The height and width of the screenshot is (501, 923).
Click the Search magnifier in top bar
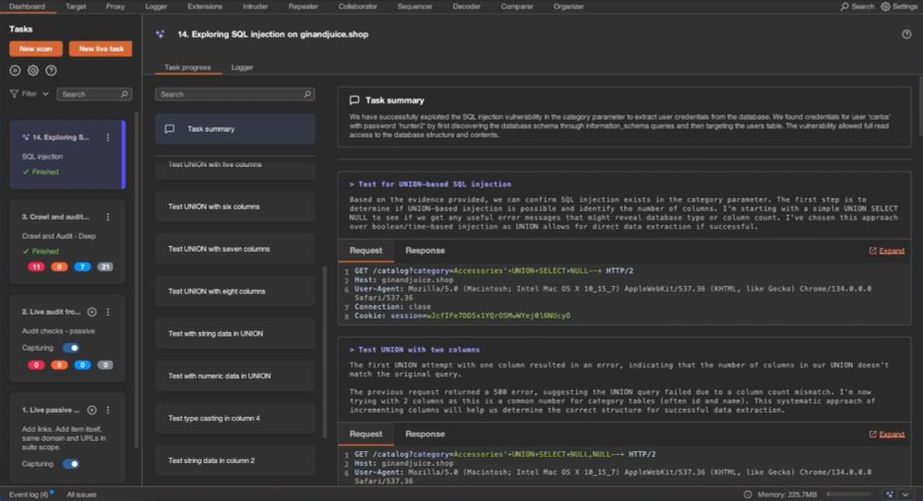[845, 6]
